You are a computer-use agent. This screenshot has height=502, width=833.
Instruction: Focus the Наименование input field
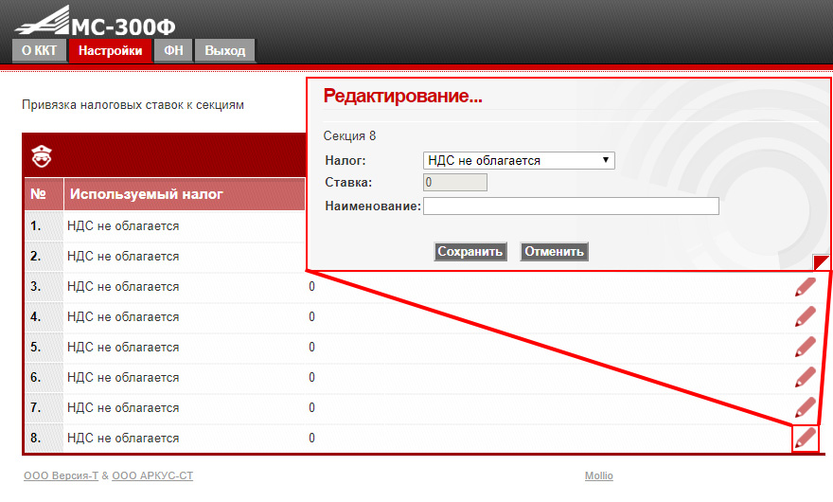[571, 206]
